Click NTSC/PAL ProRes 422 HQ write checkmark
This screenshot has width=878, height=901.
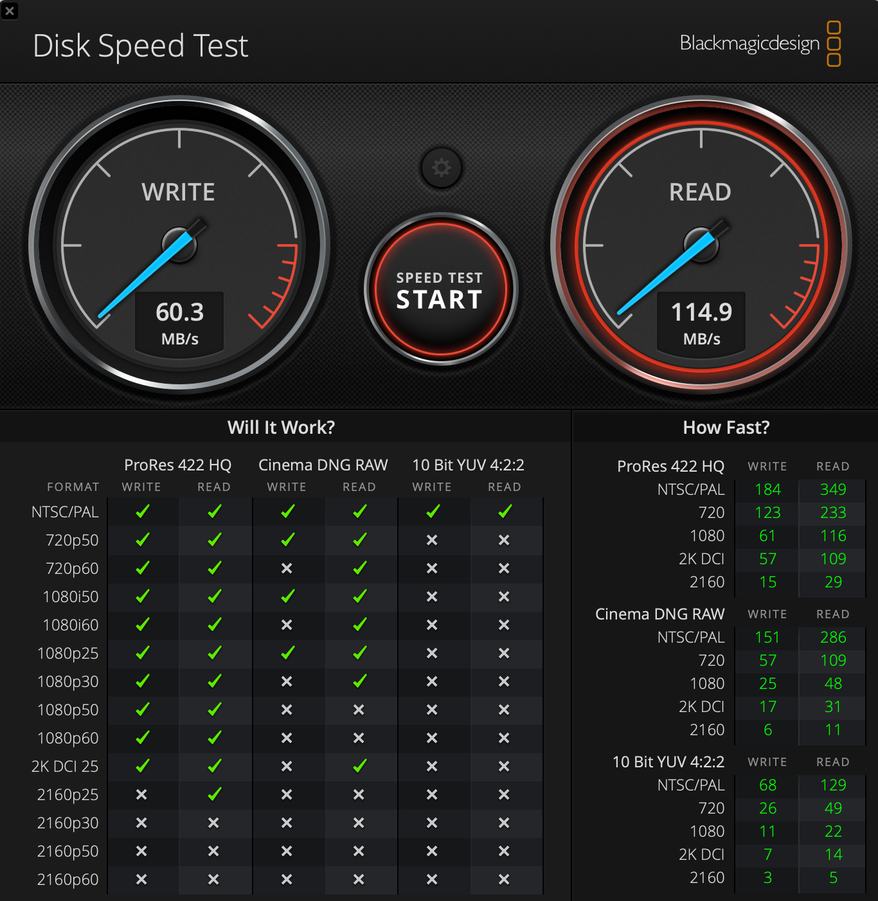pyautogui.click(x=143, y=512)
